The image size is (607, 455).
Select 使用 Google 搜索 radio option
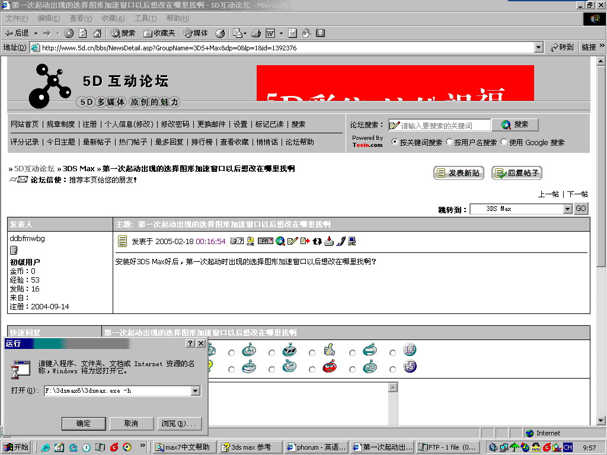tap(504, 142)
